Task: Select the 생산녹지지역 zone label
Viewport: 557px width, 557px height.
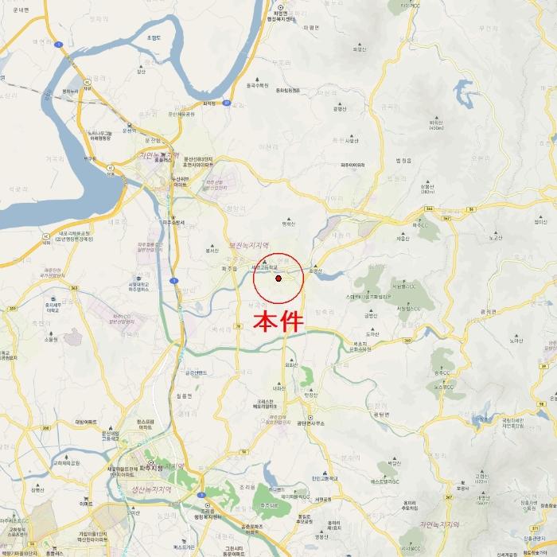Action: [152, 490]
